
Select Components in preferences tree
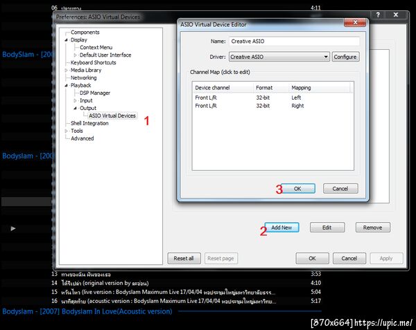[85, 33]
